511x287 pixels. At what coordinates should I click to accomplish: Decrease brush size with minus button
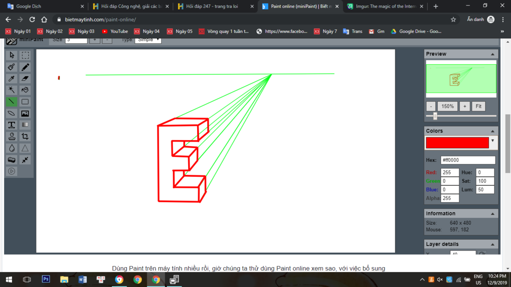(x=107, y=40)
